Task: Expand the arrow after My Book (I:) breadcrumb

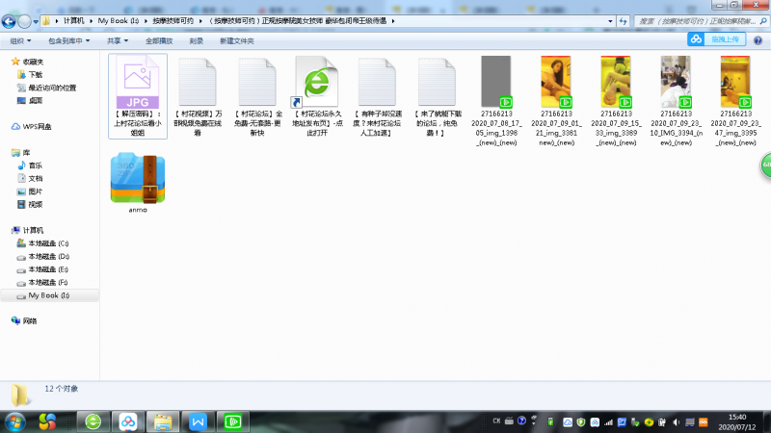Action: point(146,20)
